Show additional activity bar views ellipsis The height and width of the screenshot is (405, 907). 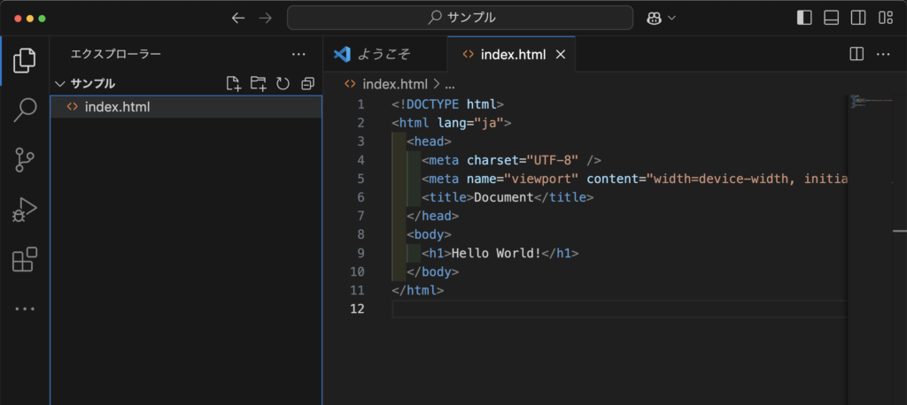tap(25, 309)
